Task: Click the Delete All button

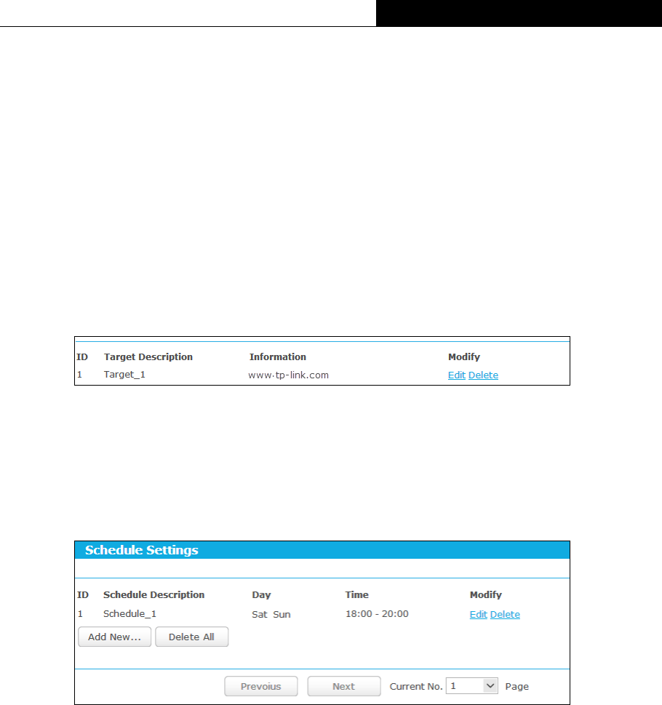Action: click(x=191, y=637)
